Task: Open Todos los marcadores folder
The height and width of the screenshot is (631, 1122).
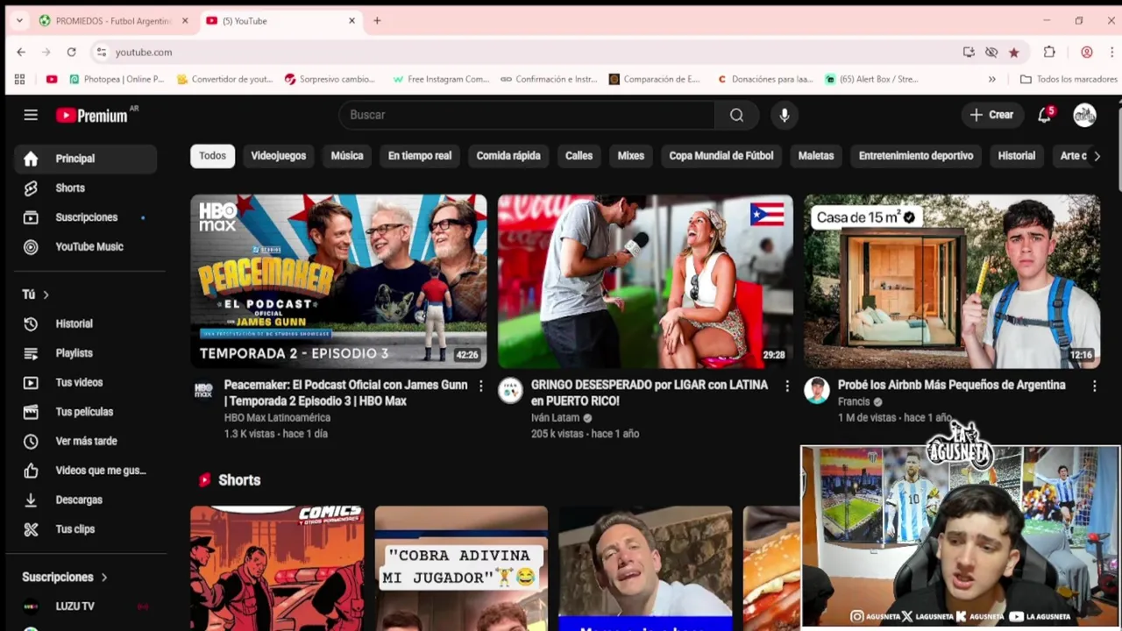Action: pyautogui.click(x=1069, y=79)
